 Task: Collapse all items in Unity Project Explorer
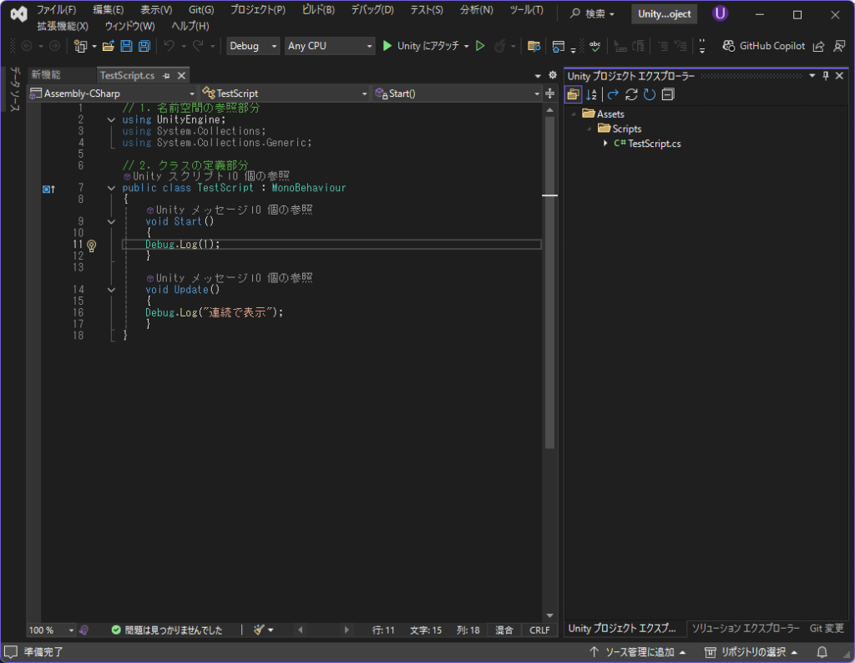click(667, 94)
